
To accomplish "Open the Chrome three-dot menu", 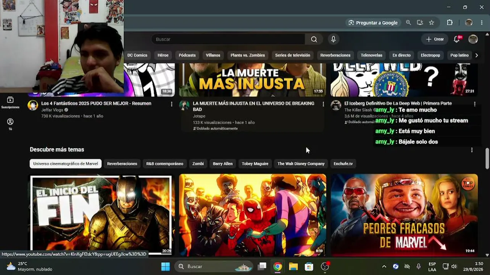I will tap(482, 23).
